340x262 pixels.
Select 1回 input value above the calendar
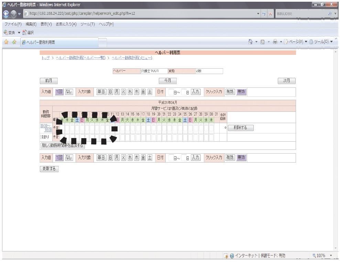(x=59, y=92)
